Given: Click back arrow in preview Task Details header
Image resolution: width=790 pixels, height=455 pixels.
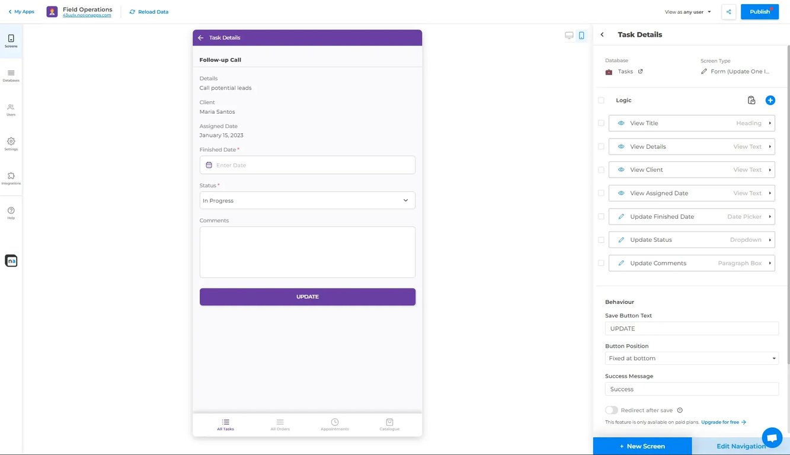Looking at the screenshot, I should point(200,38).
